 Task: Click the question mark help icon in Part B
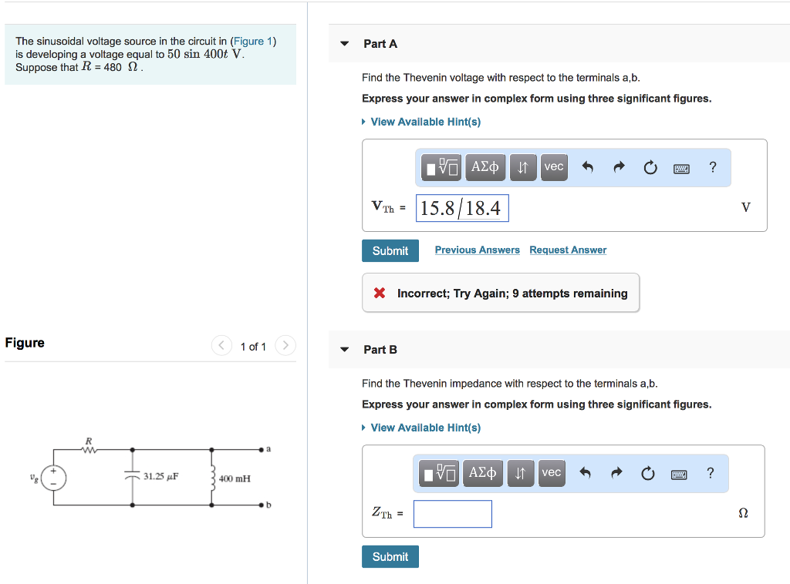click(710, 473)
